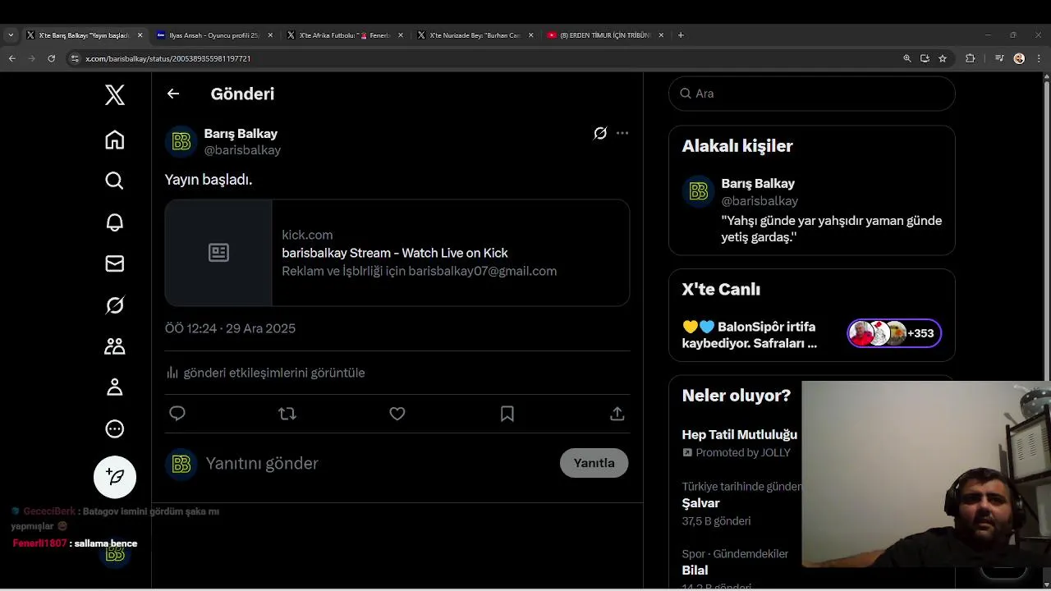Click the reply comment icon
The image size is (1051, 591).
click(177, 414)
